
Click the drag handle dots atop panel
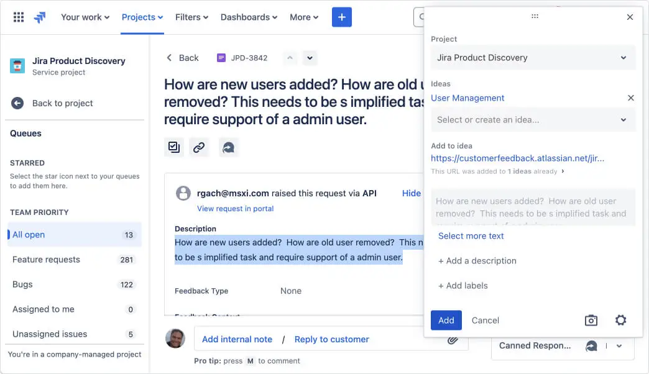click(535, 17)
